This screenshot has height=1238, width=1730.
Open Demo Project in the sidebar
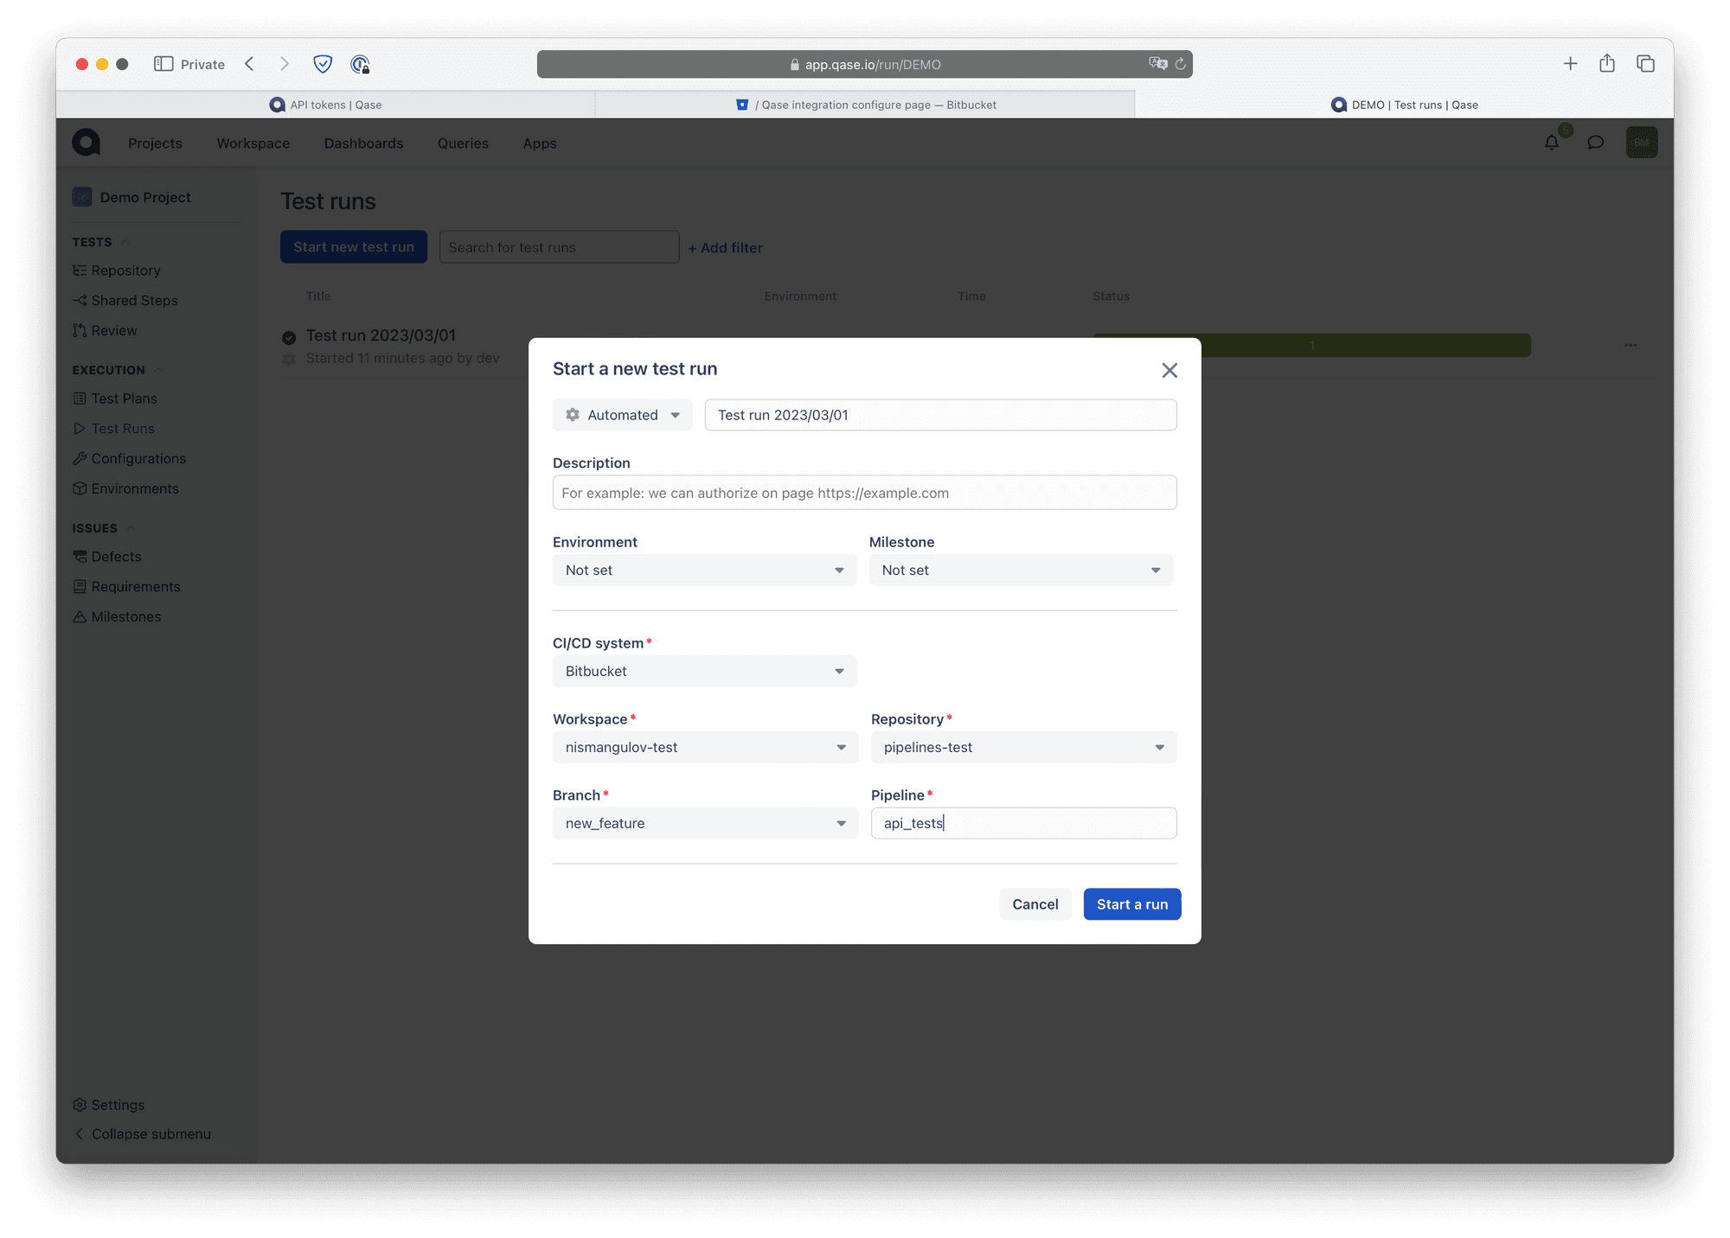coord(131,197)
